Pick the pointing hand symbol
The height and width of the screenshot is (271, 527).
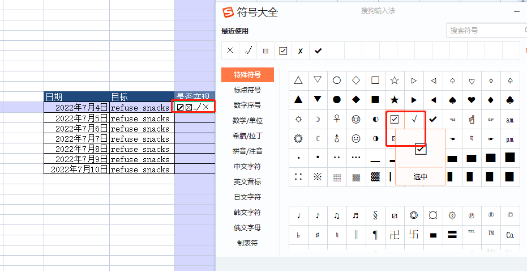pyautogui.click(x=471, y=119)
